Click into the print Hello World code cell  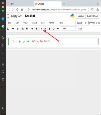click(60, 41)
